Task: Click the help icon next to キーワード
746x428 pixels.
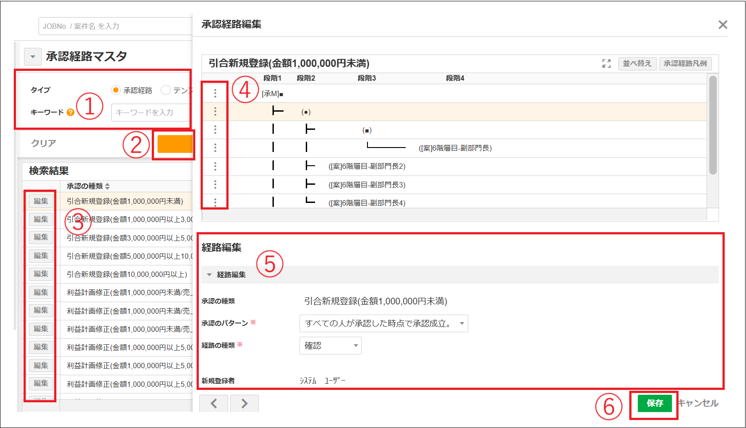Action: (70, 113)
